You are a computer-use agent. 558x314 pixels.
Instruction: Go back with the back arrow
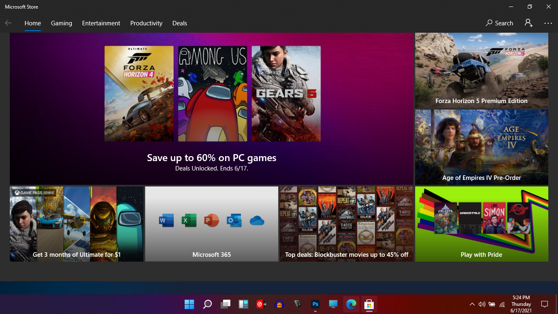pyautogui.click(x=8, y=23)
